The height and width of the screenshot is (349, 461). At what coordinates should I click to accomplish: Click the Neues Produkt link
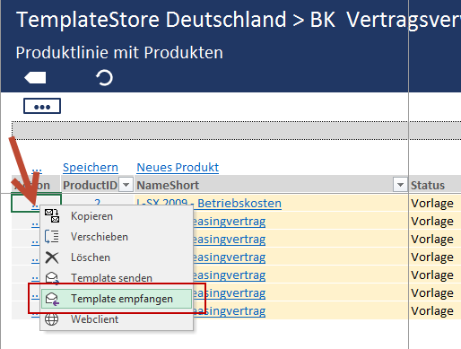point(178,167)
